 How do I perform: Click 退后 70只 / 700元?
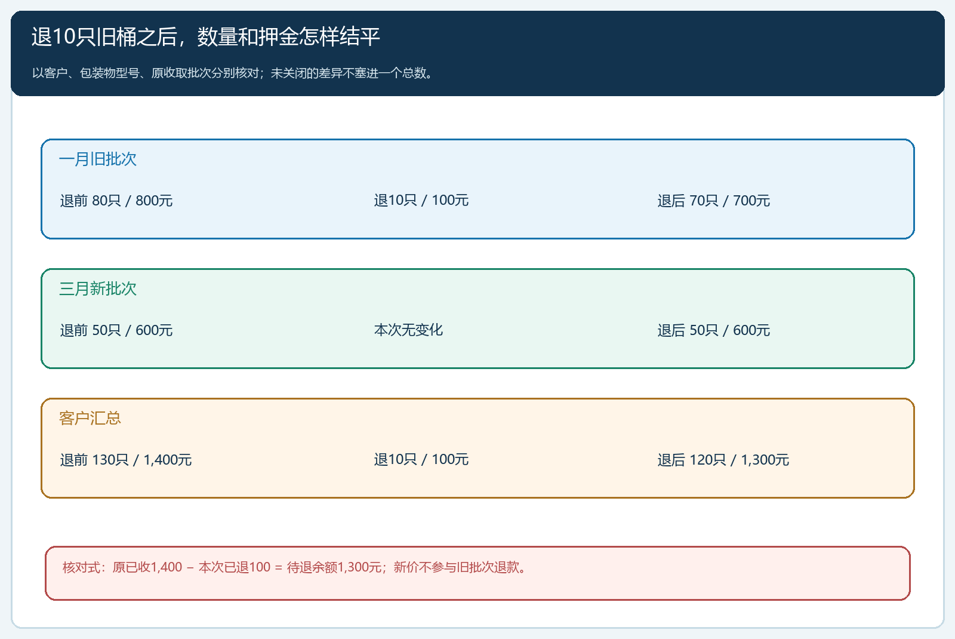714,201
